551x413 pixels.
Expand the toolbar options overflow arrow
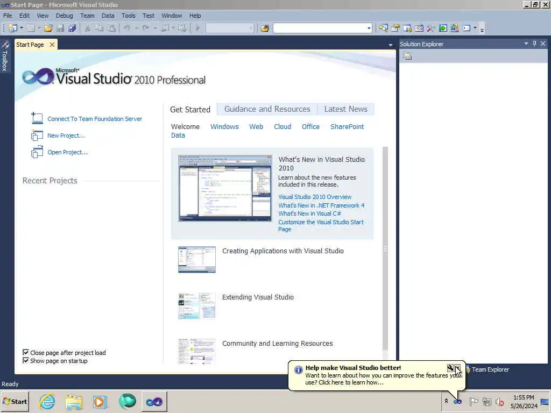482,30
